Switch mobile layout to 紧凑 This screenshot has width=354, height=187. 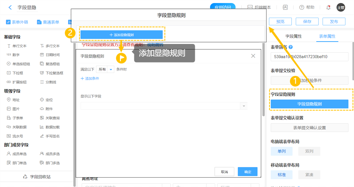coord(309,175)
